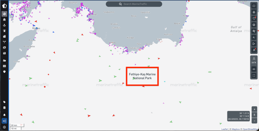259x131 pixels.
Task: Zoom in with the plus button
Action: click(254, 109)
